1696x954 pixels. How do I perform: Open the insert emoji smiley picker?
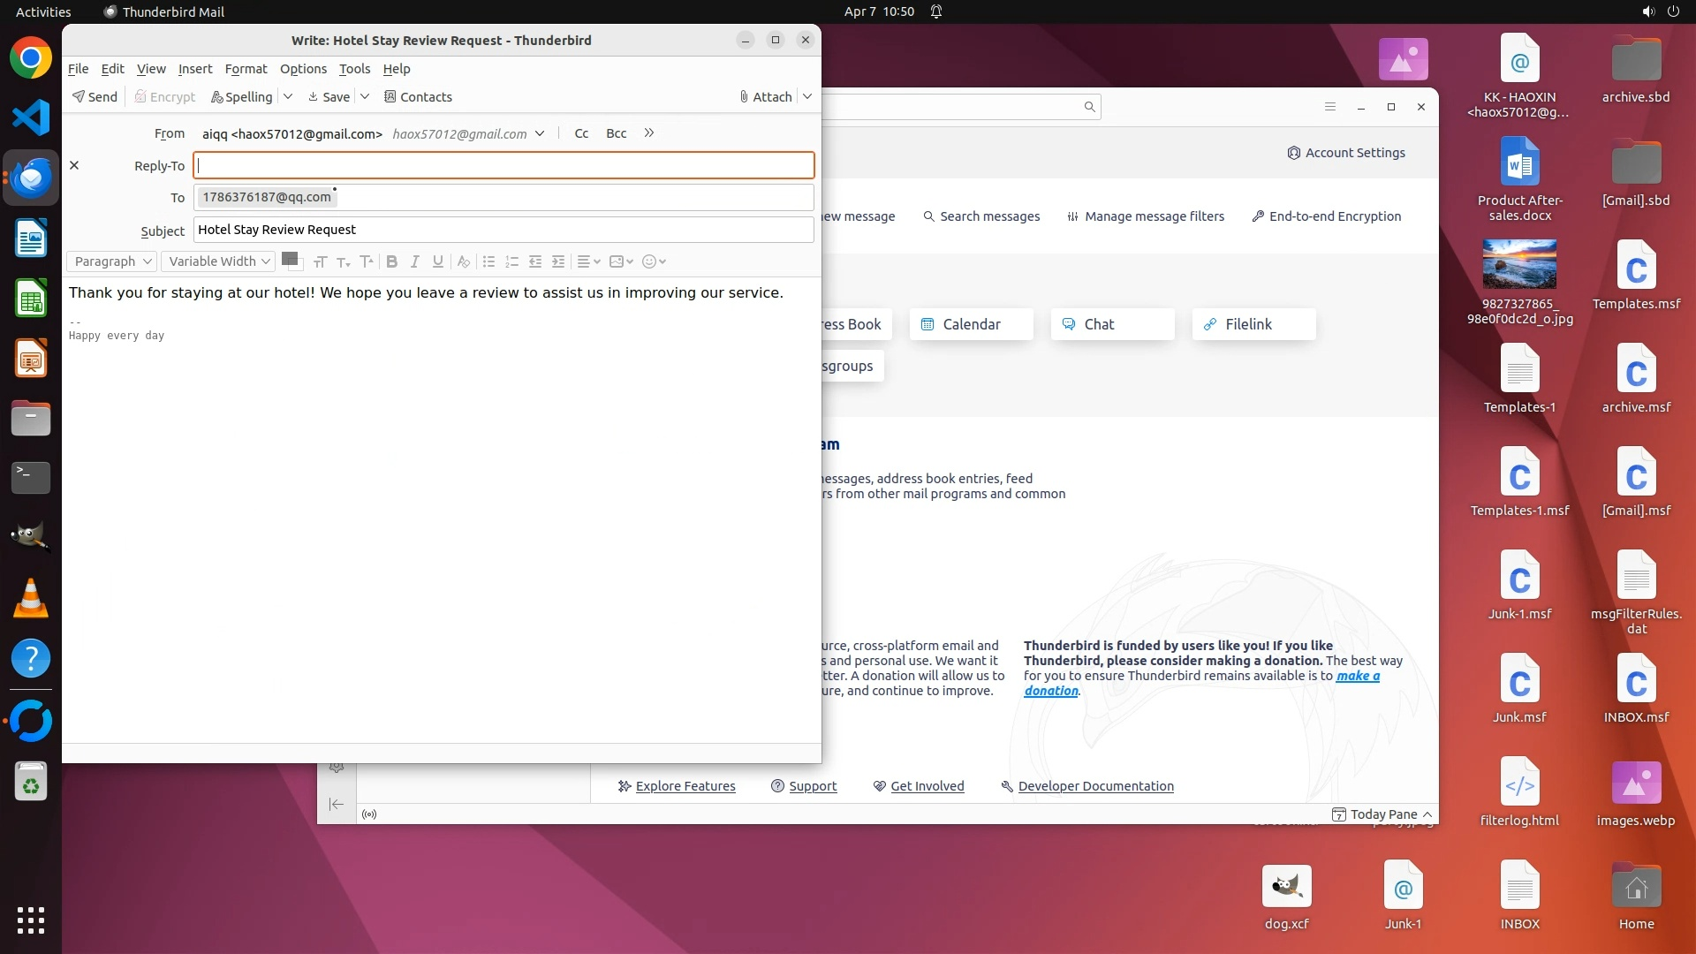click(650, 261)
